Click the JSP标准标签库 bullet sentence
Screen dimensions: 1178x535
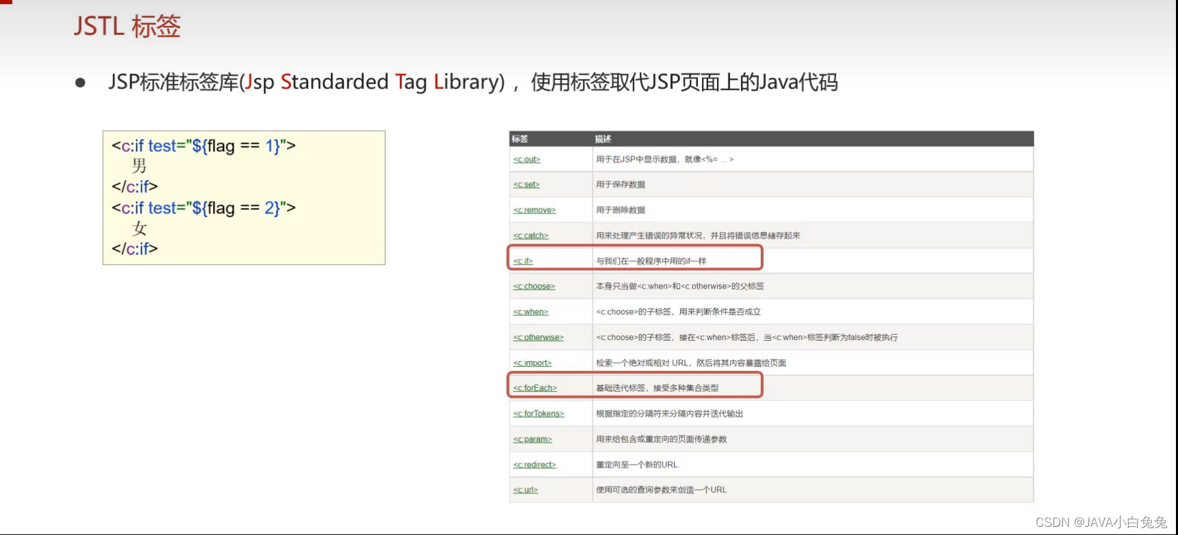[473, 82]
